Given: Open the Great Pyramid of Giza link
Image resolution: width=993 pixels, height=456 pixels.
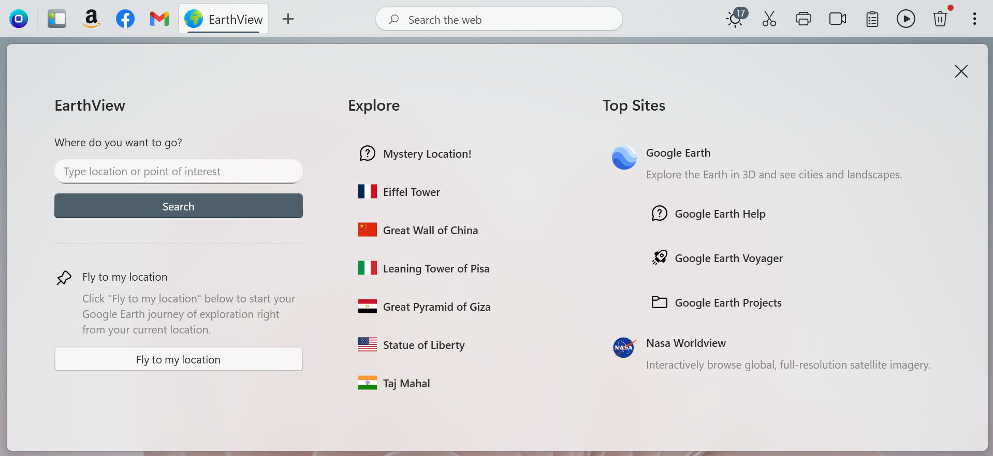Looking at the screenshot, I should pos(436,307).
